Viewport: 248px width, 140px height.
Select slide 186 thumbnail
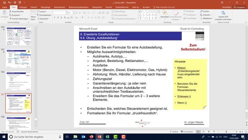[x=19, y=81]
